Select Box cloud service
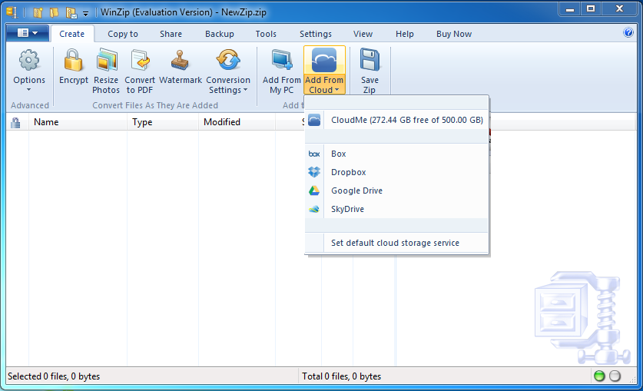The height and width of the screenshot is (391, 643). point(396,154)
